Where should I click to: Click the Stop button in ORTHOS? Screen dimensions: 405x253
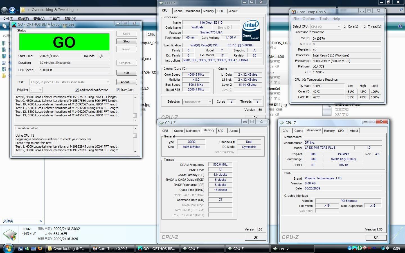pyautogui.click(x=127, y=41)
